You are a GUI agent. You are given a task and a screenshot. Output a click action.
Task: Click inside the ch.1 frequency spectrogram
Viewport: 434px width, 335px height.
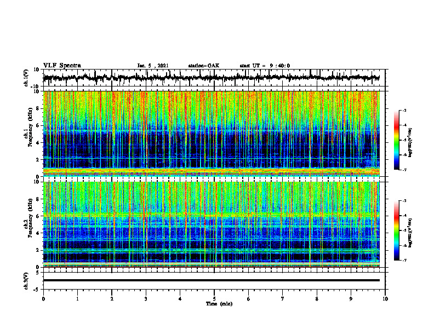pos(211,134)
